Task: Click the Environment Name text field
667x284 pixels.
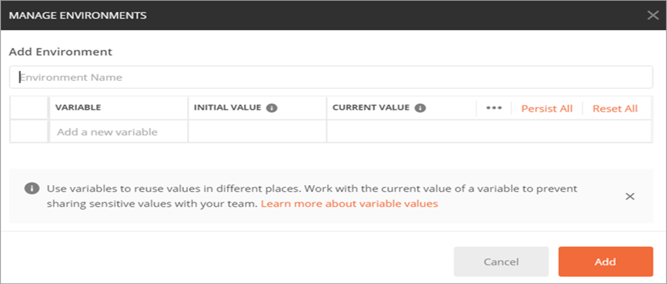Action: (330, 78)
